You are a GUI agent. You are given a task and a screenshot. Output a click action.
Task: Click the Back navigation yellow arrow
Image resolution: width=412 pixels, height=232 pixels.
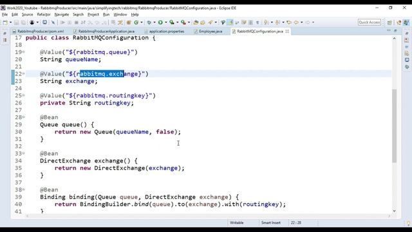tap(296, 23)
